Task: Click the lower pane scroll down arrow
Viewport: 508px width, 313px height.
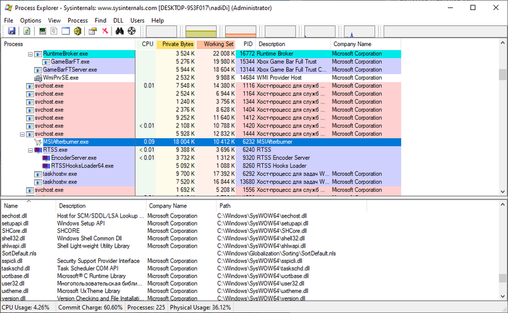Action: pos(503,296)
